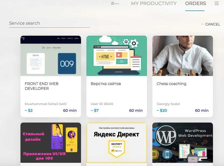
Task: Open the Chess coaching photo thumbnail
Action: (x=183, y=56)
